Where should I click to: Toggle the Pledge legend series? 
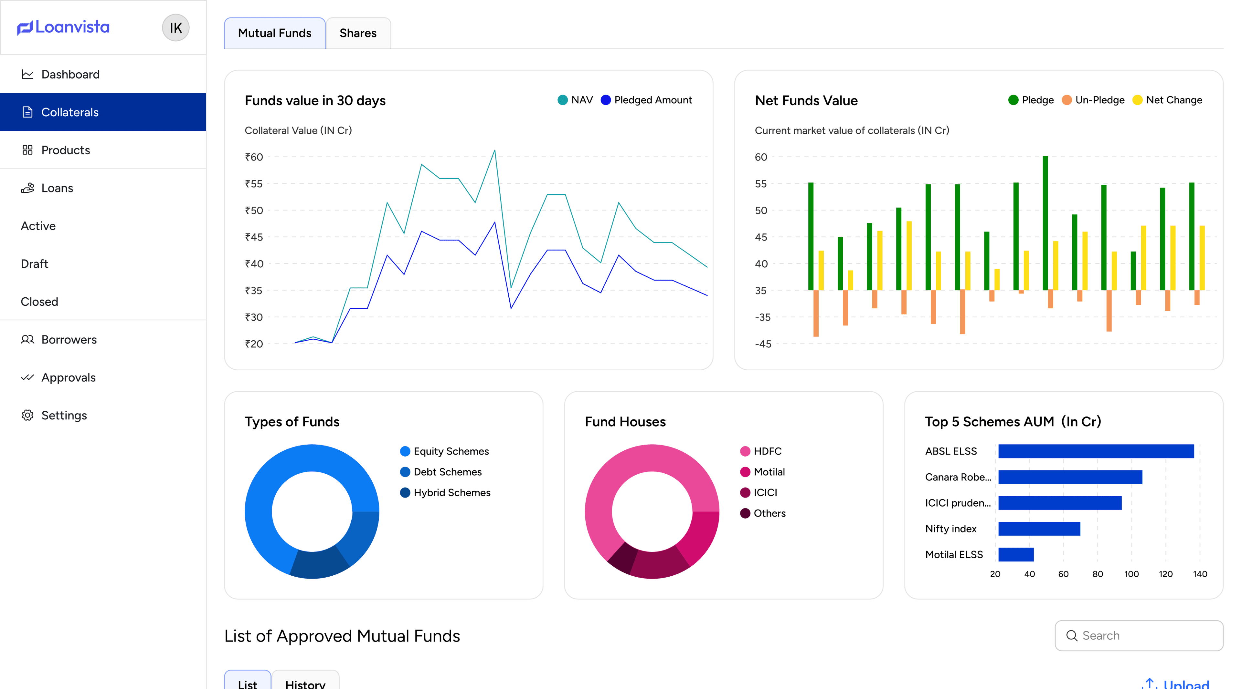(x=1031, y=100)
